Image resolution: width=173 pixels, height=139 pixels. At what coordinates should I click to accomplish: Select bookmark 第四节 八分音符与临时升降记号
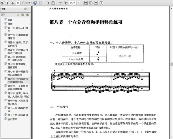pos(18,51)
